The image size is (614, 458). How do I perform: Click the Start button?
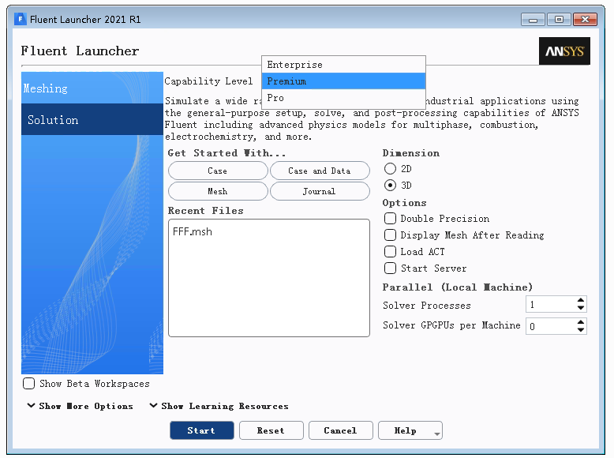point(201,430)
